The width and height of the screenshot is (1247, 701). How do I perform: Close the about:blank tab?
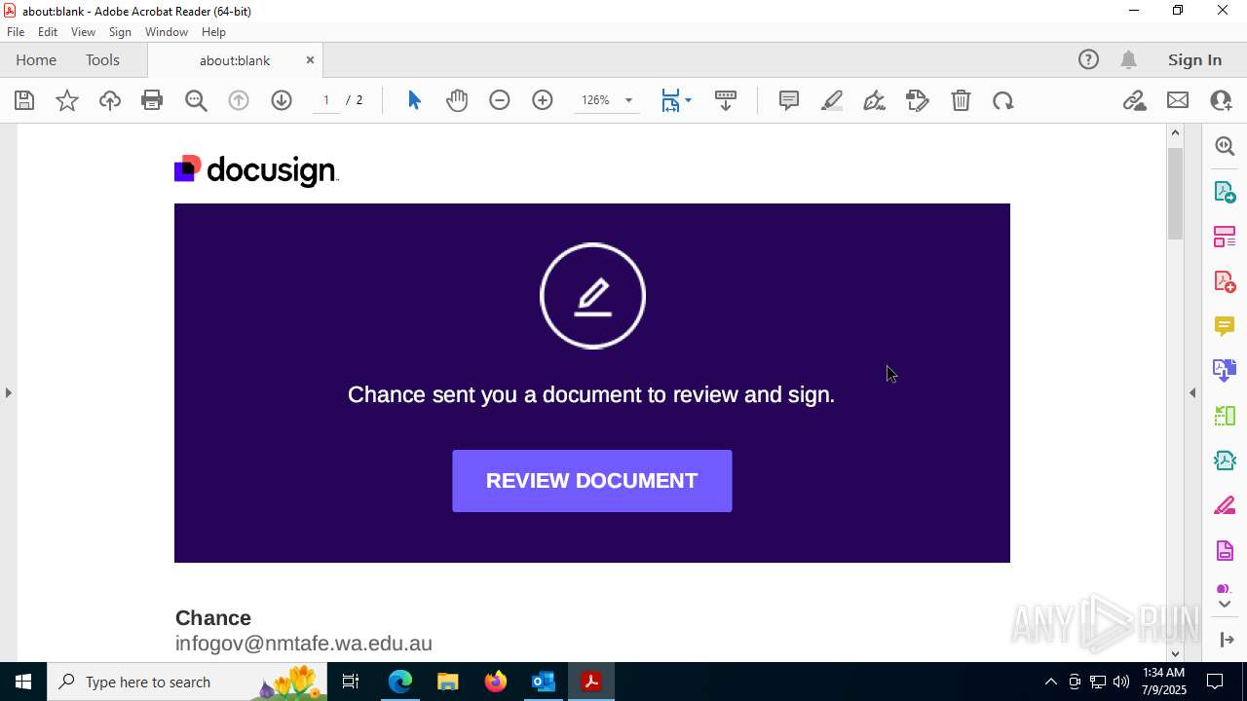click(310, 60)
